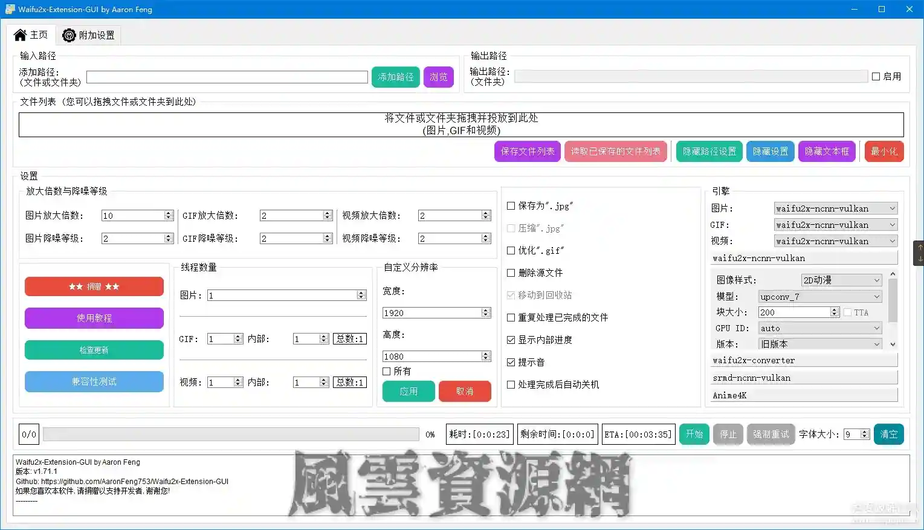924x530 pixels.
Task: Click 隐藏路径设置 button
Action: coord(709,152)
